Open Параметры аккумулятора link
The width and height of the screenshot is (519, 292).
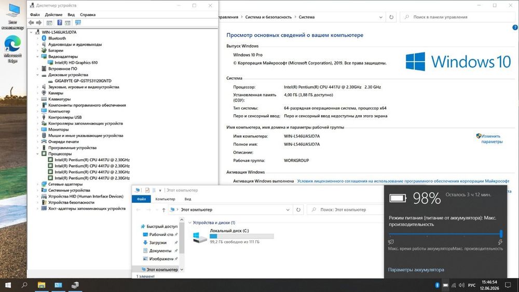tap(416, 270)
